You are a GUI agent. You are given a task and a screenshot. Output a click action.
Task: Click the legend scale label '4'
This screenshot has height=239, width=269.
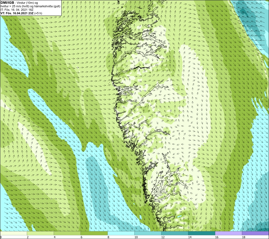pos(55,237)
